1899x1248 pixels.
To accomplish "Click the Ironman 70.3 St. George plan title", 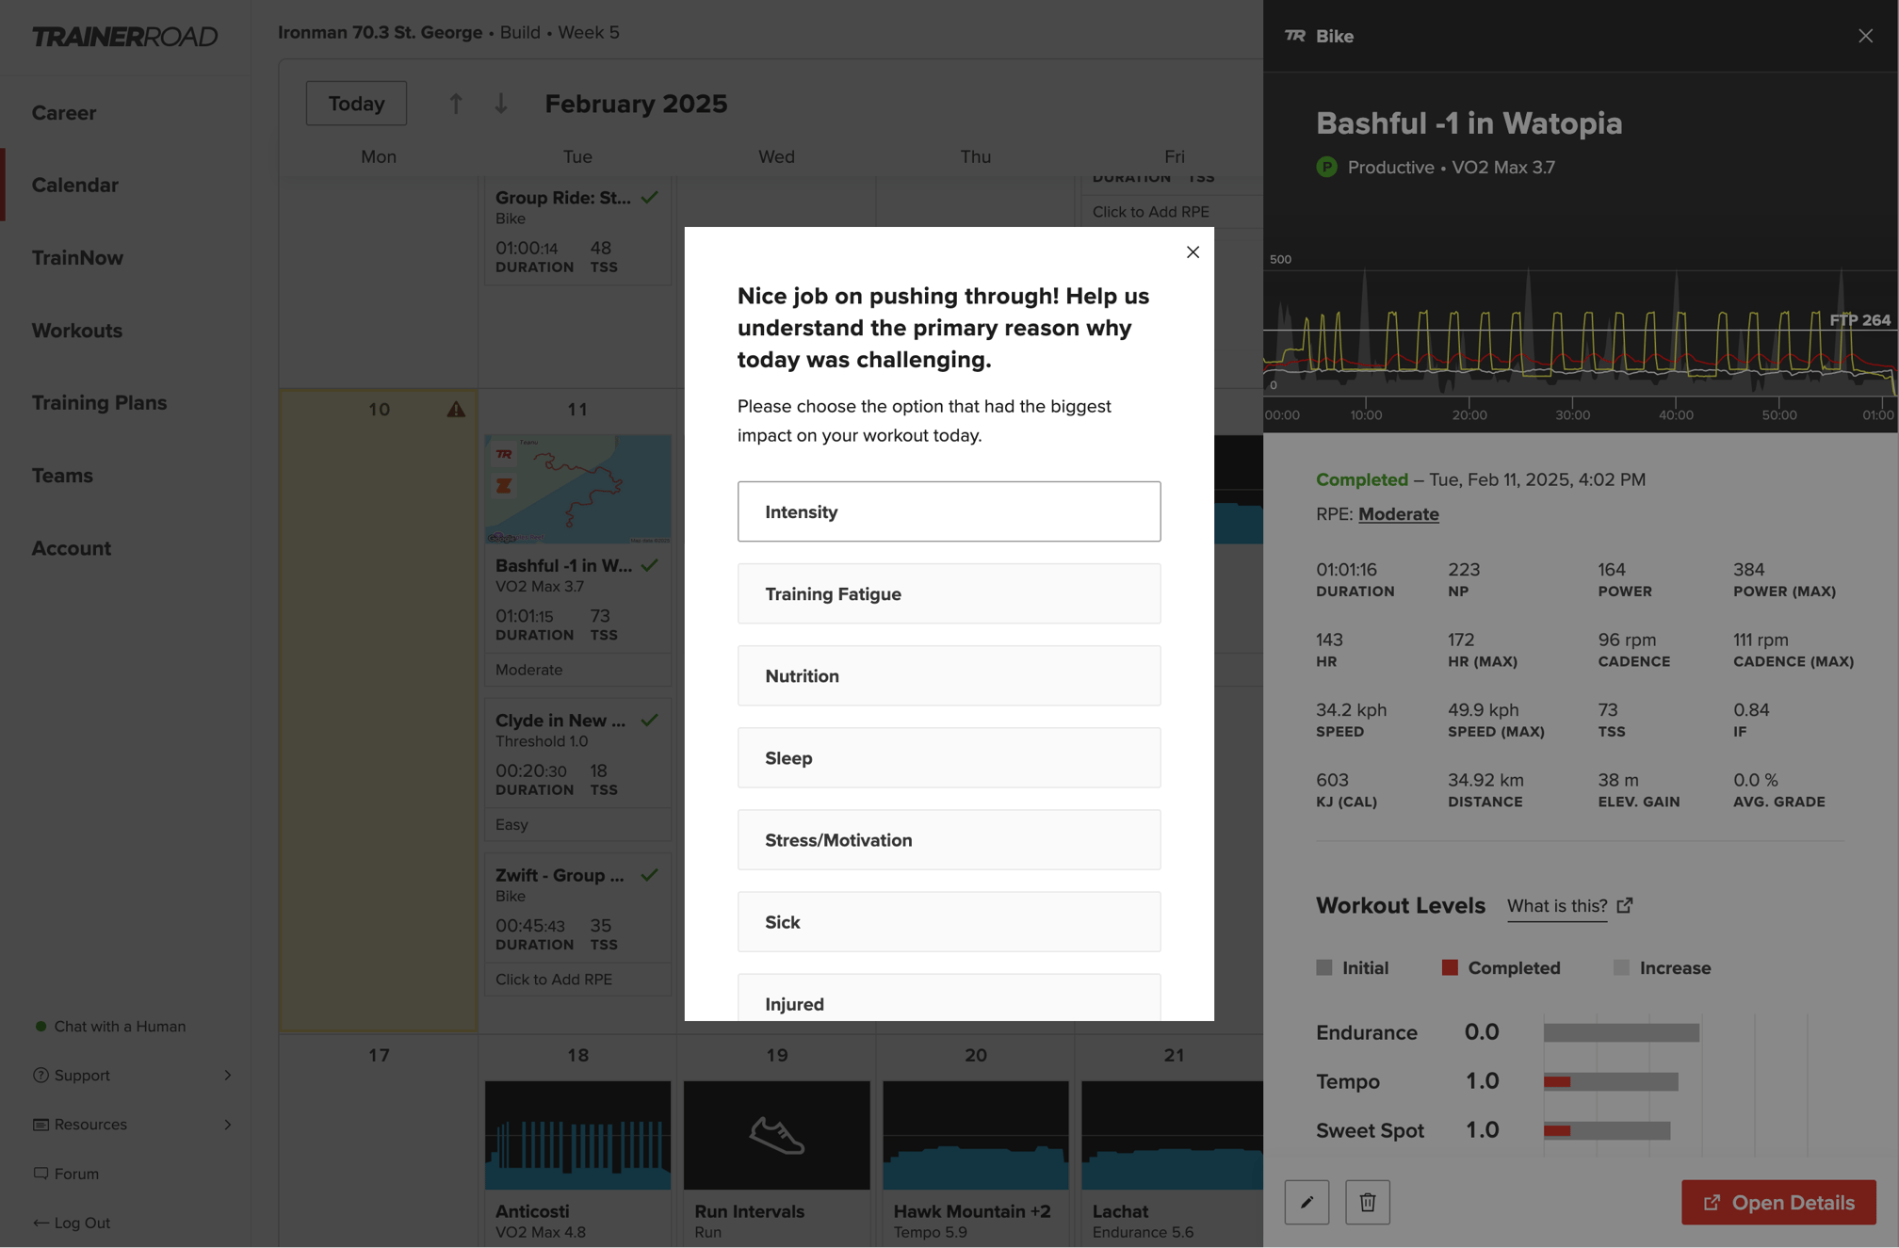I will pyautogui.click(x=380, y=32).
